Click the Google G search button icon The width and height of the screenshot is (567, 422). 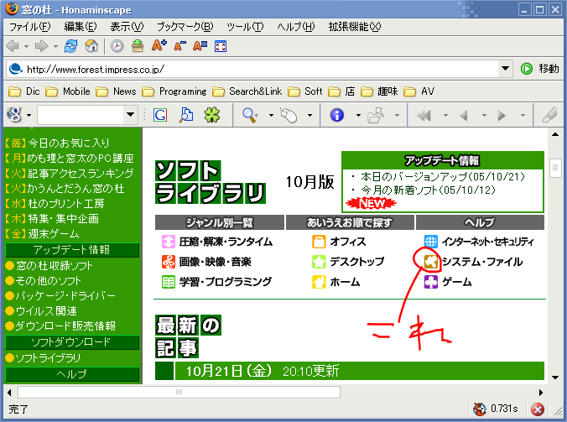(x=160, y=115)
